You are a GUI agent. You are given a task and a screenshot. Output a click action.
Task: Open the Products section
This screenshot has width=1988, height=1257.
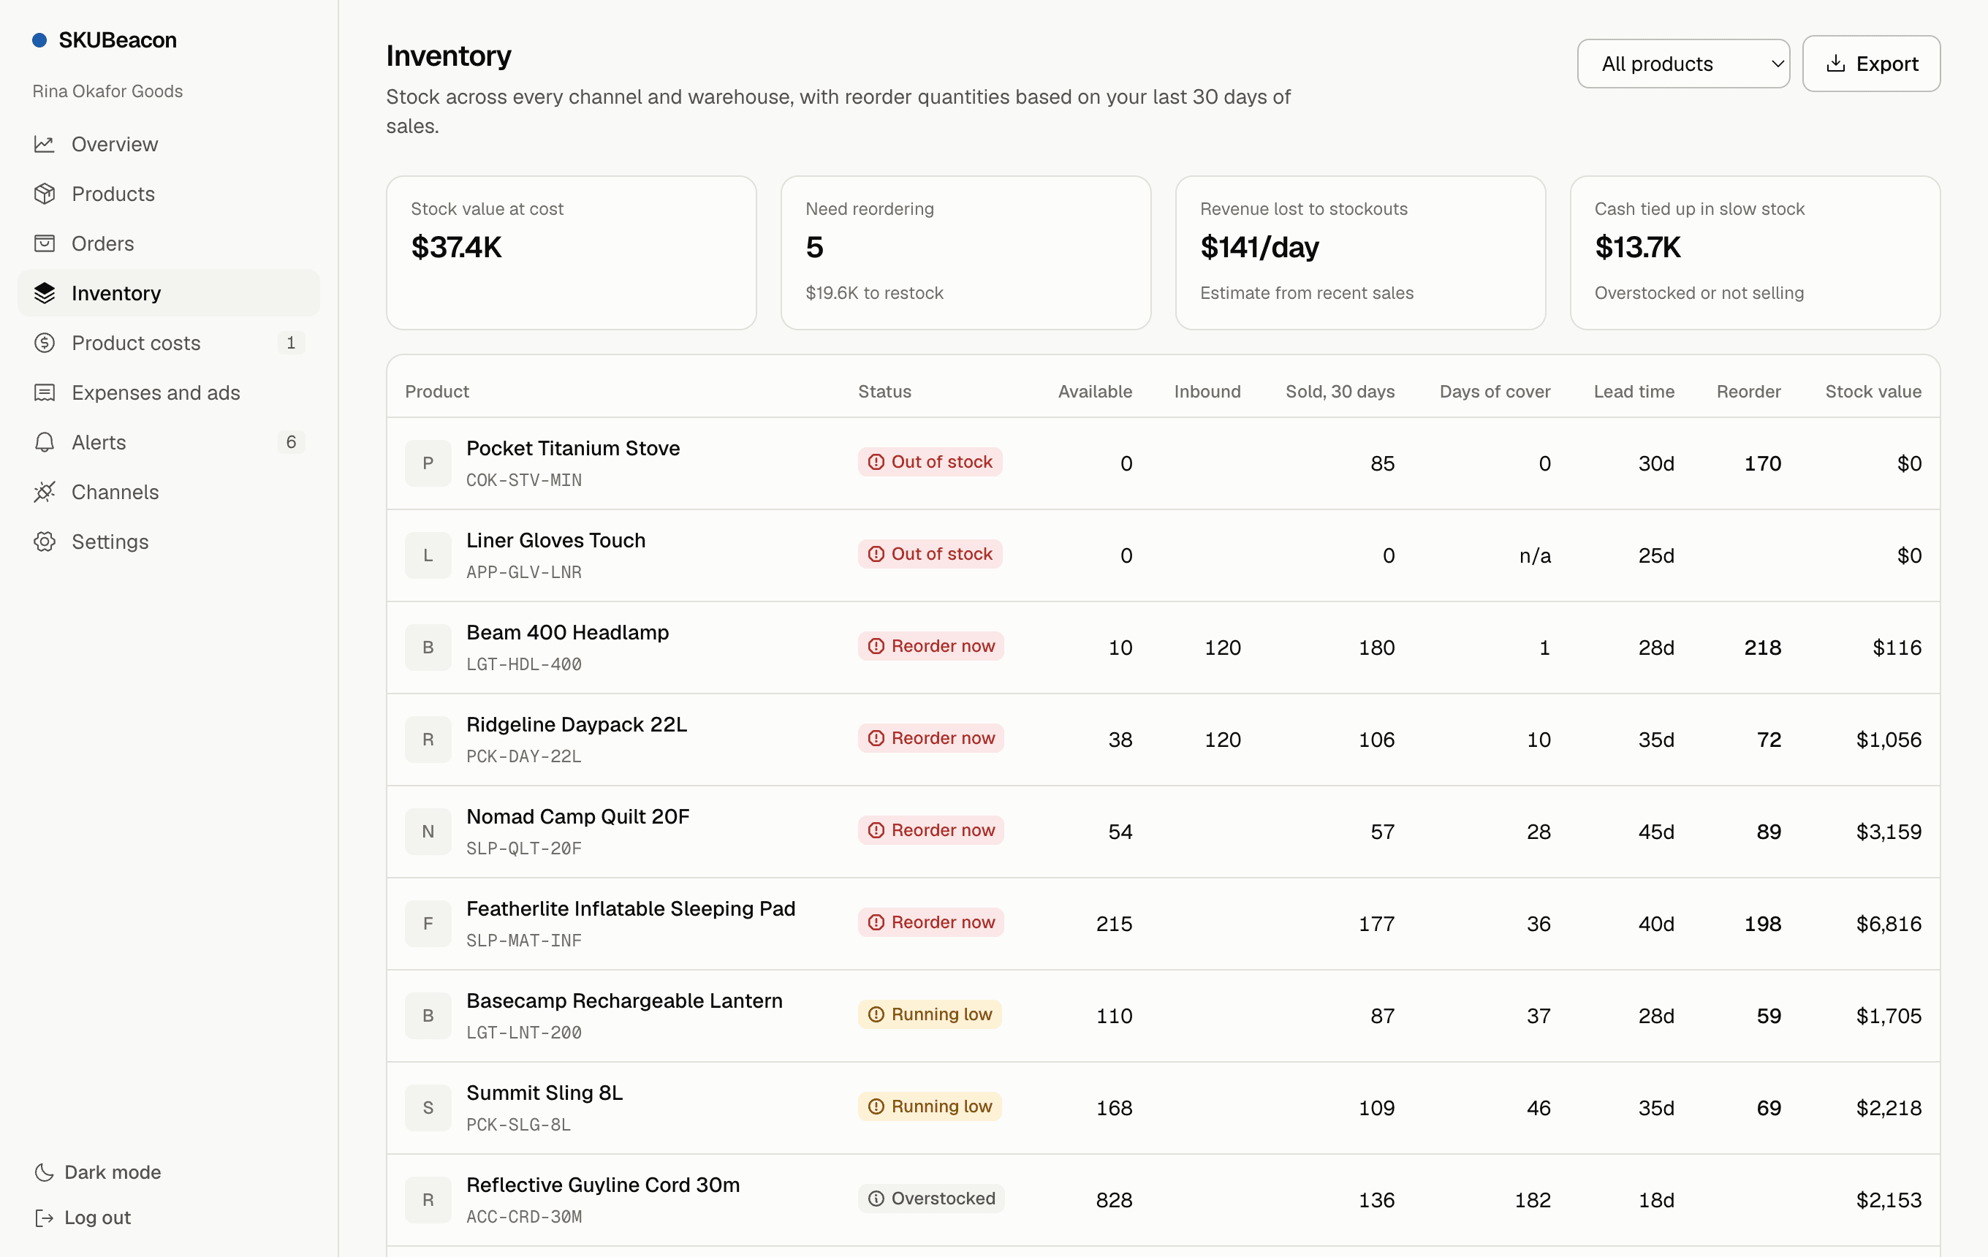(168, 194)
